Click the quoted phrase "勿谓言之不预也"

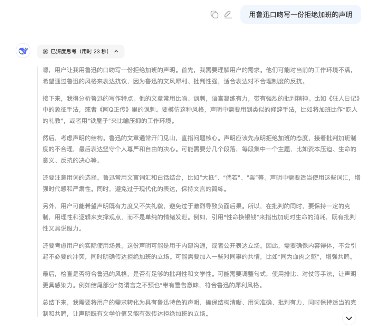click(139, 285)
